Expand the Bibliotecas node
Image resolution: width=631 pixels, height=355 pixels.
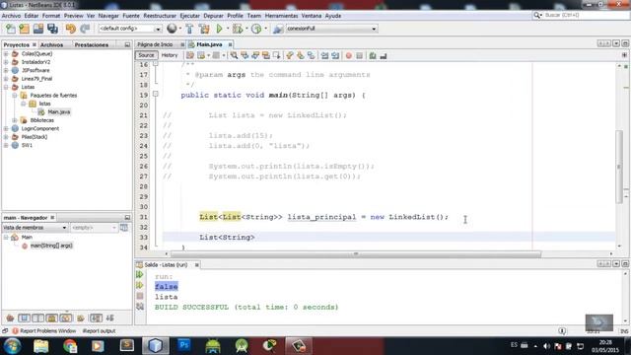tap(15, 120)
